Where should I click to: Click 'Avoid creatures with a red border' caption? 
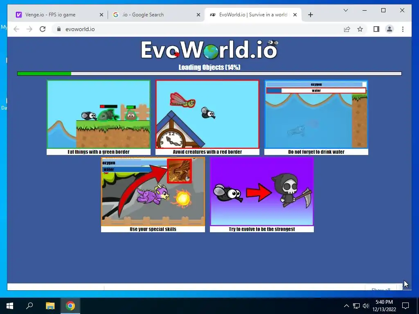click(x=207, y=152)
